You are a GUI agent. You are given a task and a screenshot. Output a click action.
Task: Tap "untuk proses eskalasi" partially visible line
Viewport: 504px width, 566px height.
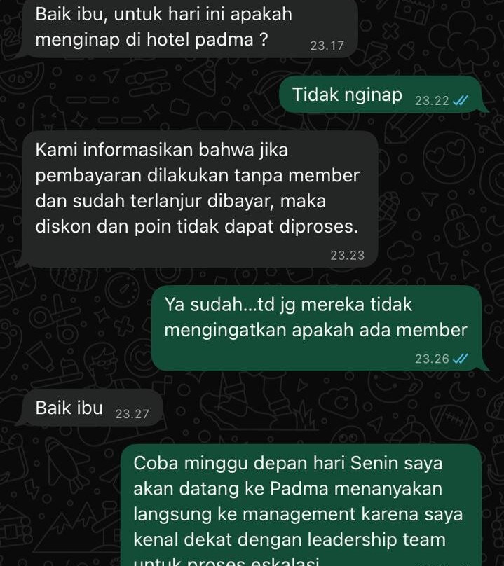(x=227, y=561)
